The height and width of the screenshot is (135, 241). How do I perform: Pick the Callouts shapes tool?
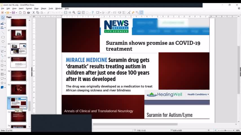(2, 78)
